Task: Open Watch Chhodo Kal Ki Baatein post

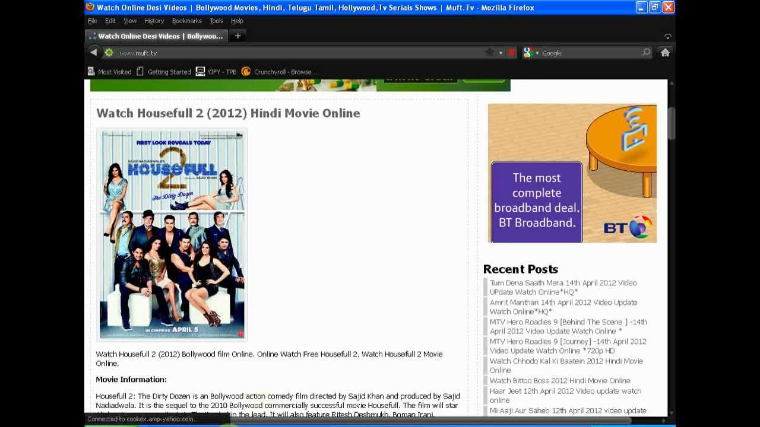Action: (x=566, y=365)
